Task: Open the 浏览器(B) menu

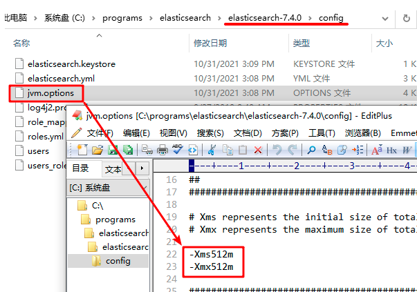Action: click(x=363, y=133)
